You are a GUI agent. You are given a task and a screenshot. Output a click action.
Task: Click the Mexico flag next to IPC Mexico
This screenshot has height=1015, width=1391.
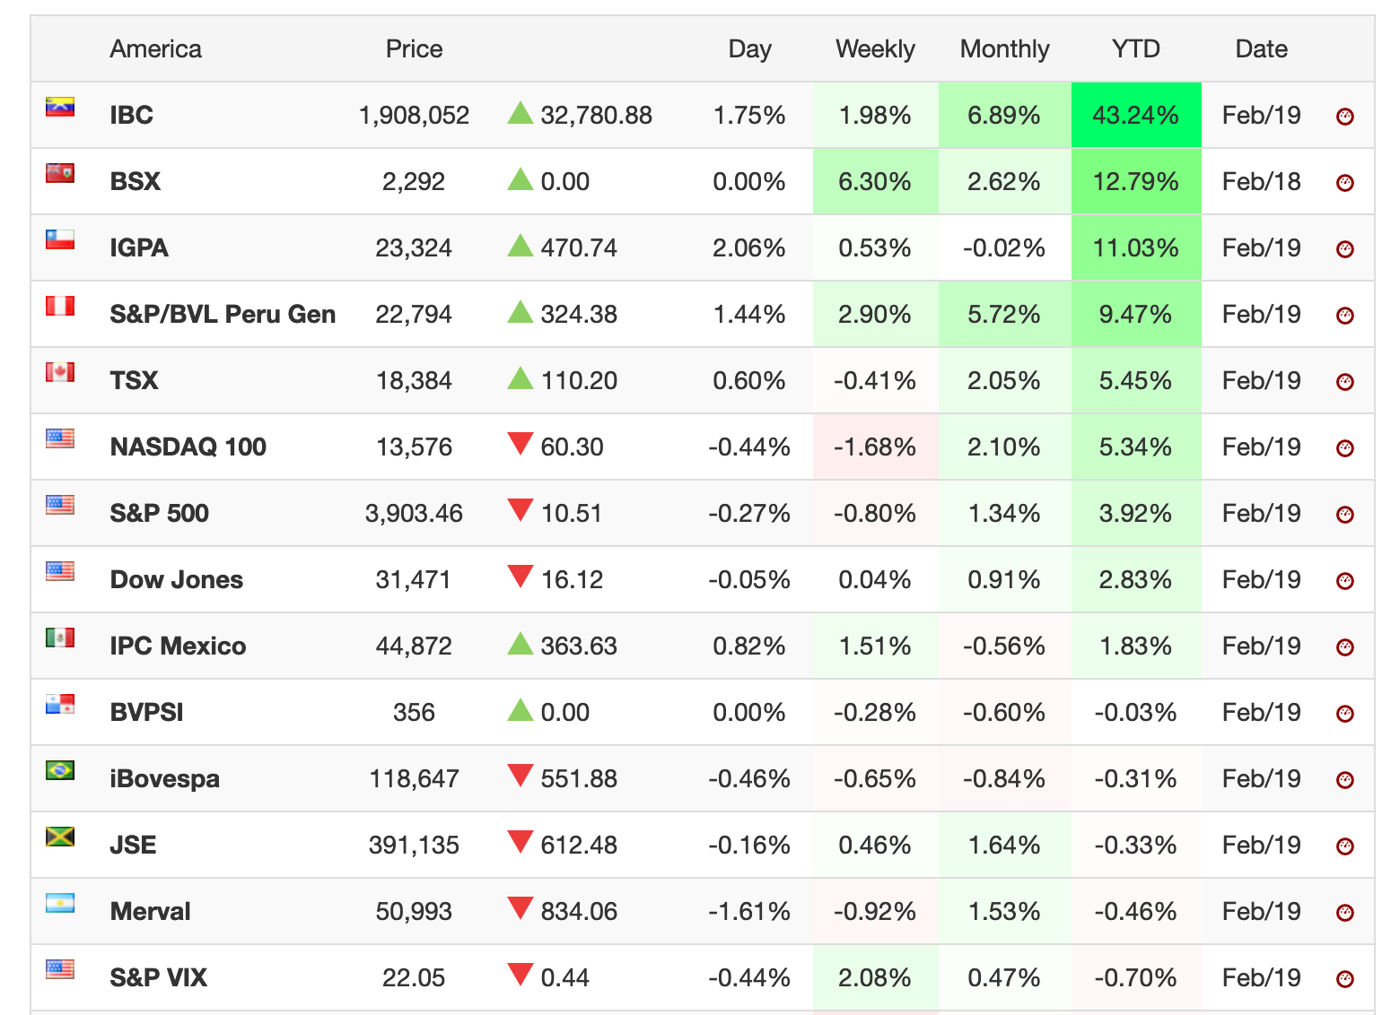point(60,638)
